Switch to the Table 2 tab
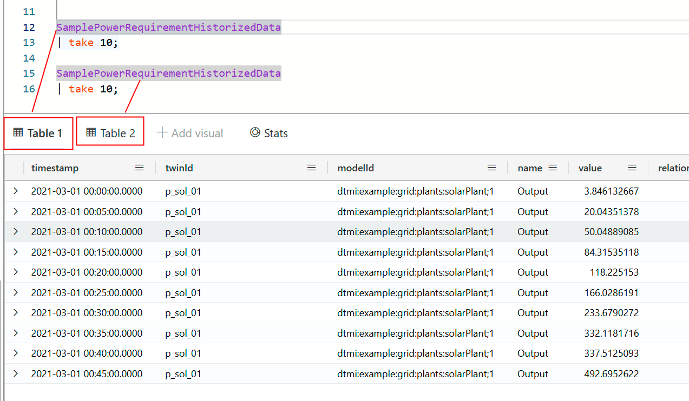689x401 pixels. click(x=110, y=133)
